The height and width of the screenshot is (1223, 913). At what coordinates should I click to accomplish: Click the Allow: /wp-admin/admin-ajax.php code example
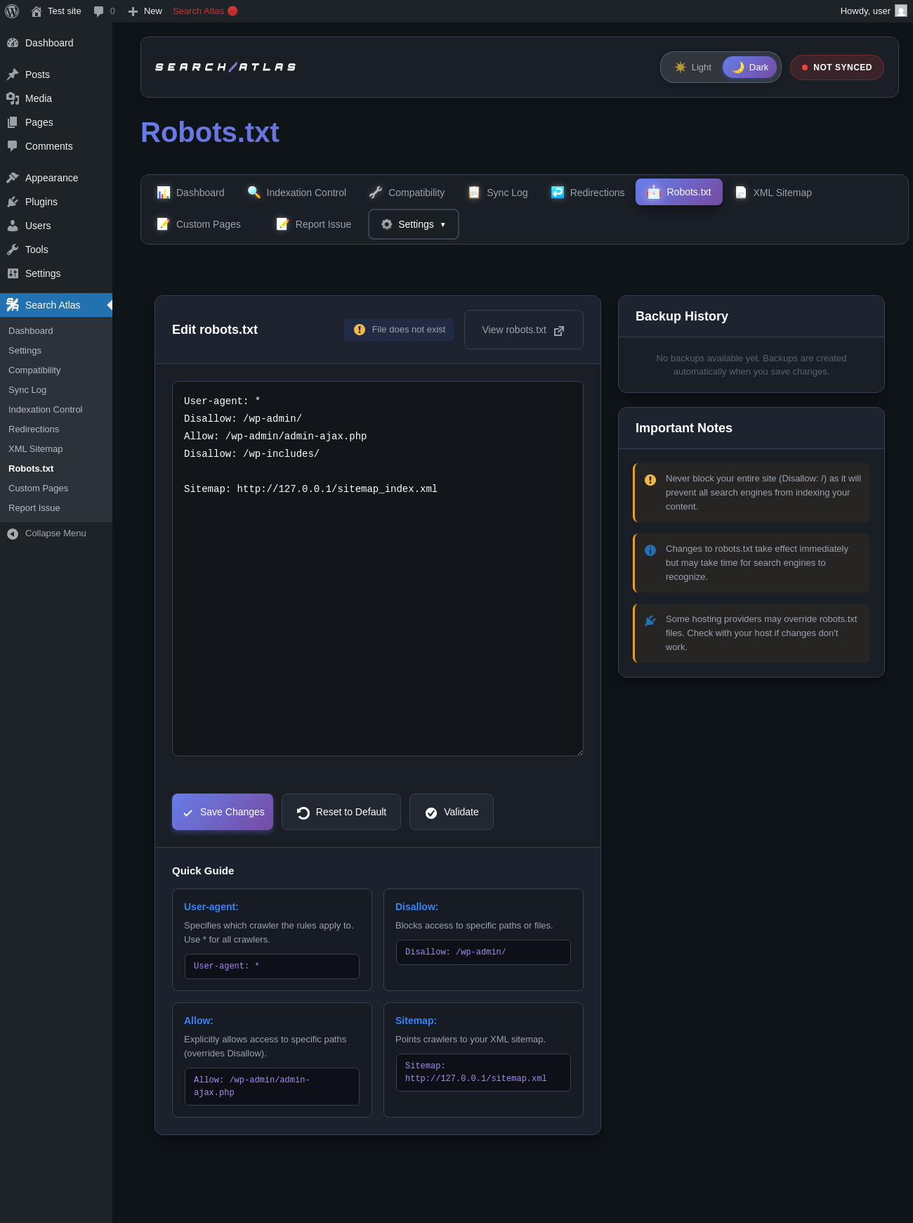[272, 1087]
